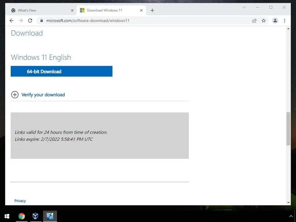Open the Privacy link
296x222 pixels.
coord(20,201)
